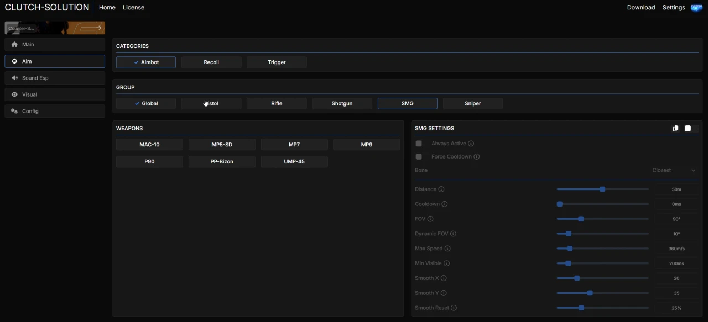This screenshot has height=322, width=708.
Task: Toggle the SMG Settings enable switch
Action: (x=691, y=128)
